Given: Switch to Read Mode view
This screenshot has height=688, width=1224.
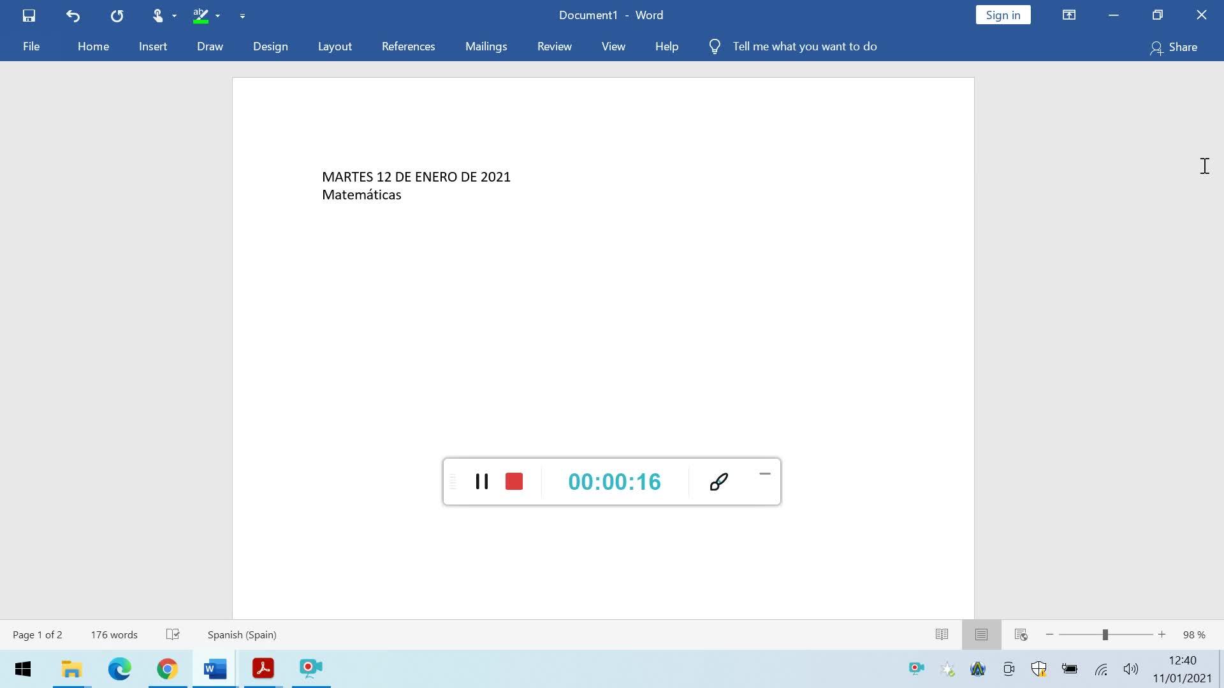Looking at the screenshot, I should coord(942,634).
